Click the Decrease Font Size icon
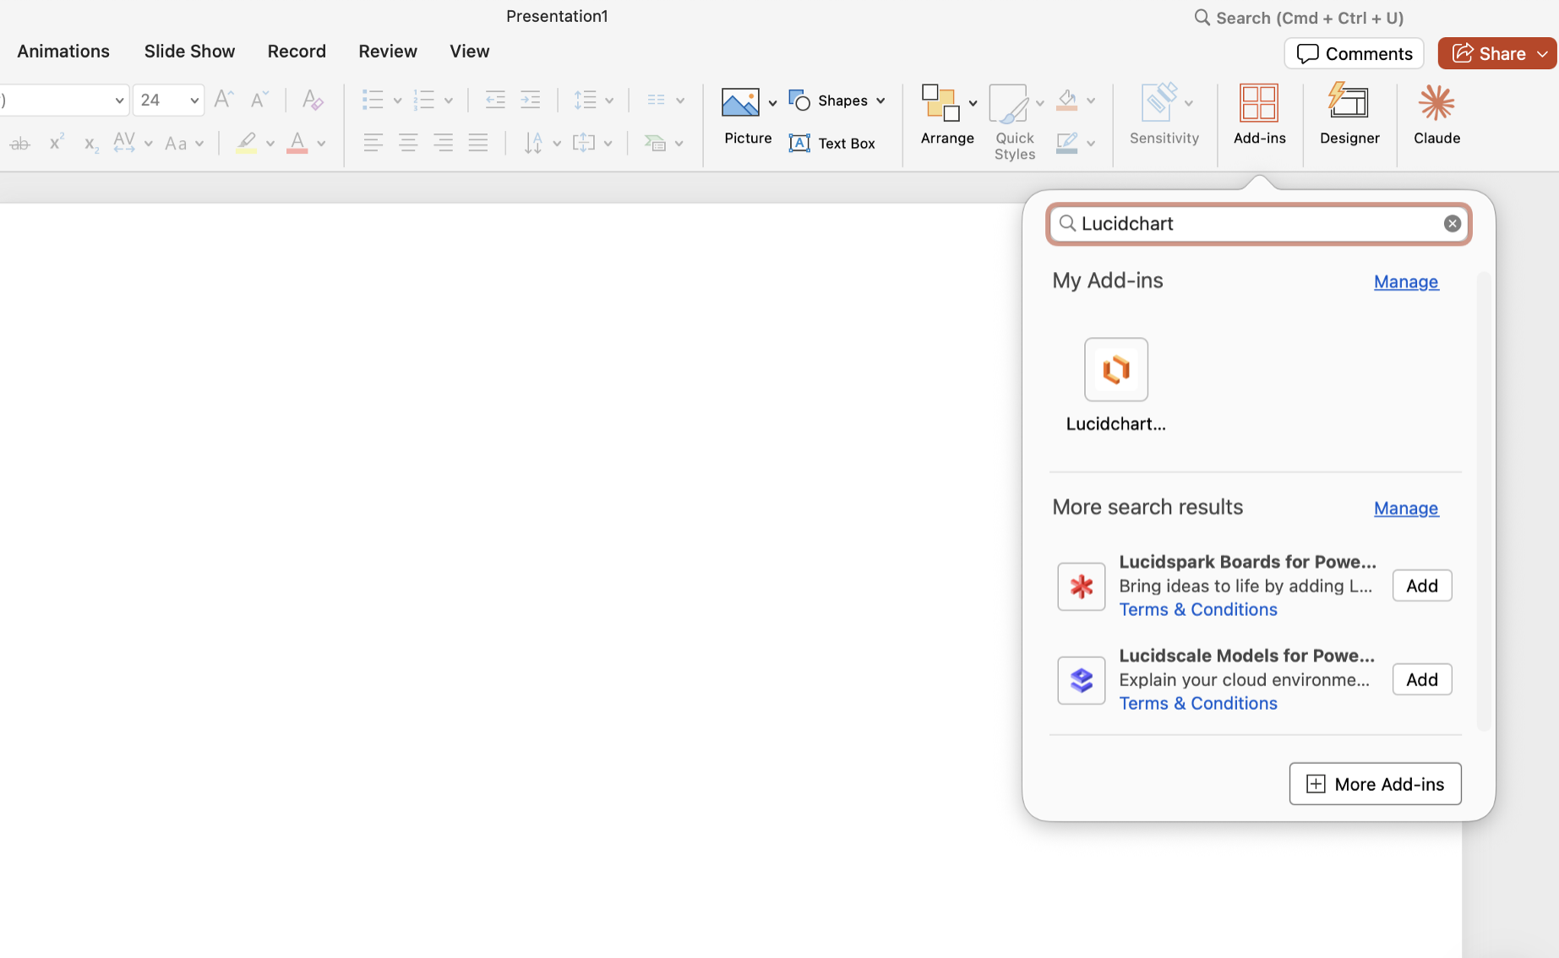Screen dimensions: 1559x958 tap(259, 100)
